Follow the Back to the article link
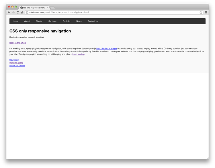 pyautogui.click(x=18, y=43)
